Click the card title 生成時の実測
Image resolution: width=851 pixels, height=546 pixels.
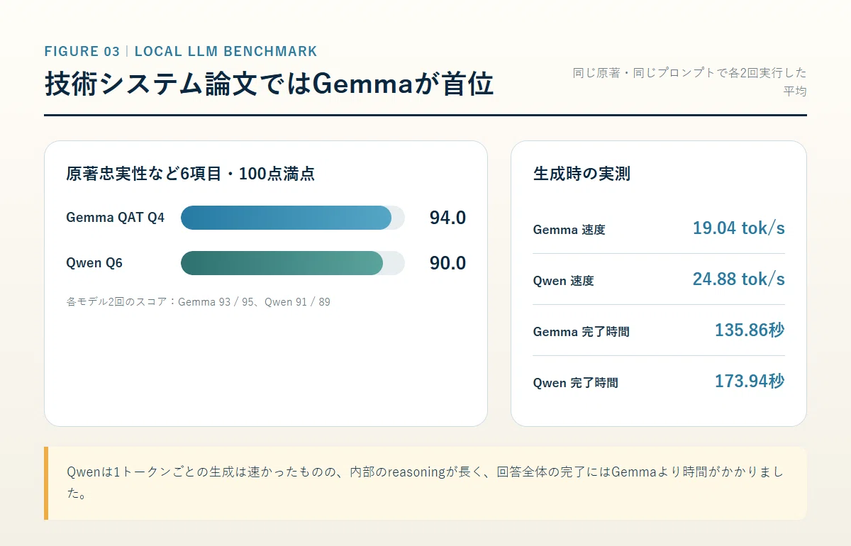582,174
